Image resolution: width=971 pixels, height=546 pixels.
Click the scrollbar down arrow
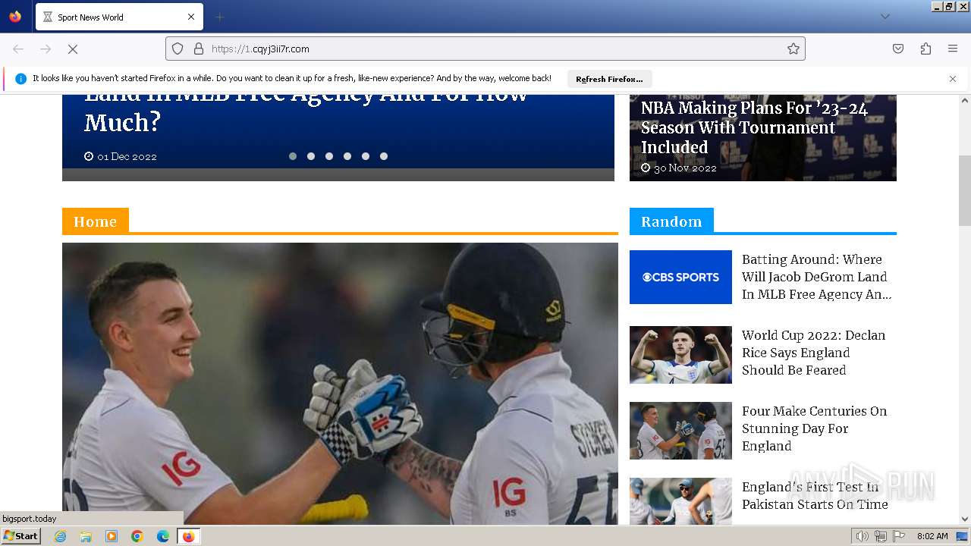pos(965,519)
